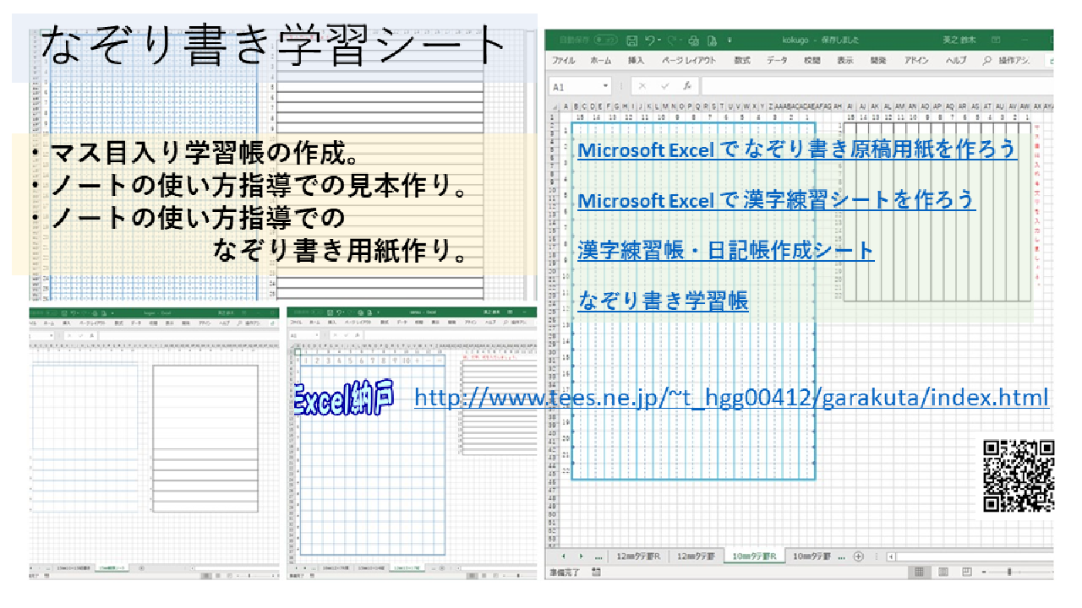This screenshot has width=1082, height=608.
Task: Expand the Name Box dropdown arrow in kokugo
Action: click(605, 86)
